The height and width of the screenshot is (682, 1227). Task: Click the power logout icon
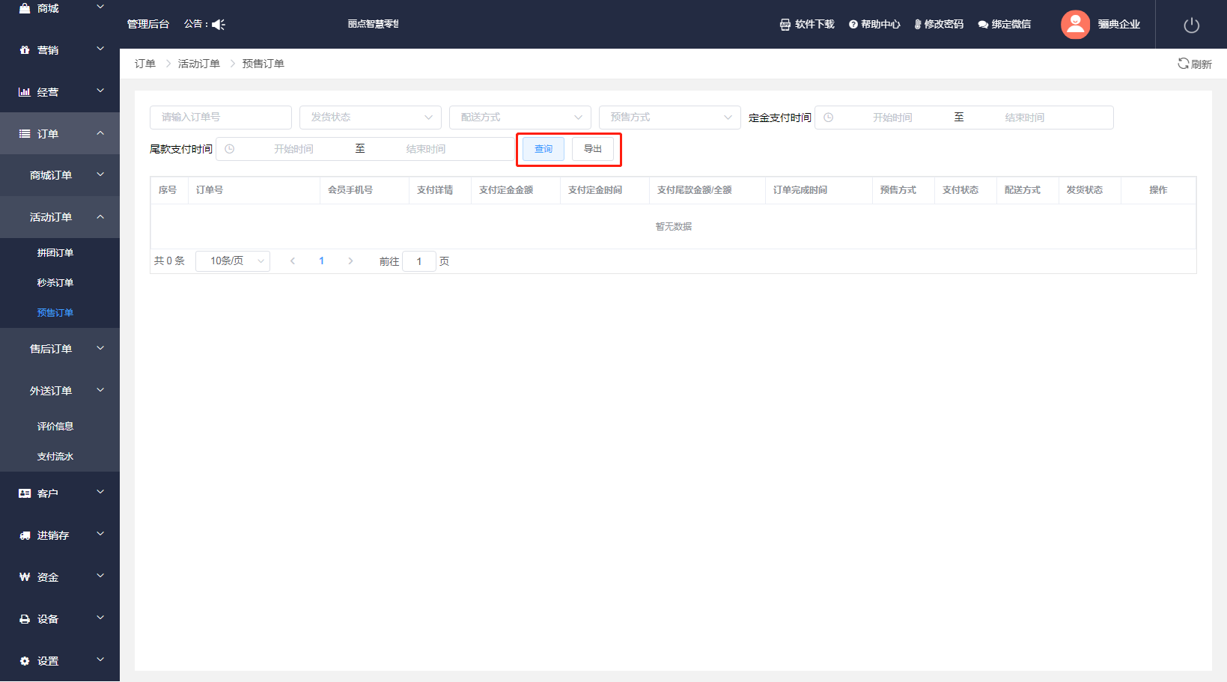[1192, 25]
